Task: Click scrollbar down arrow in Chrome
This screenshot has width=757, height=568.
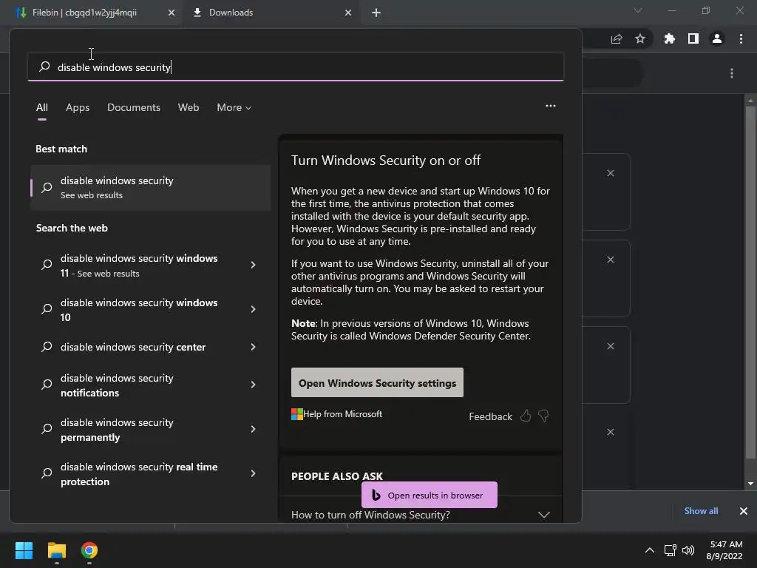Action: (750, 484)
